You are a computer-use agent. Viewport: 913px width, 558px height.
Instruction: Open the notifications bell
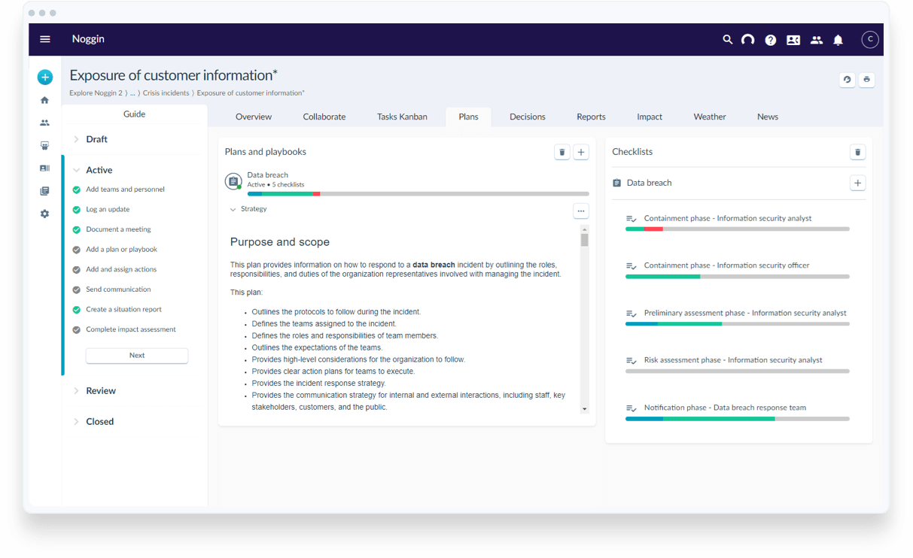838,40
